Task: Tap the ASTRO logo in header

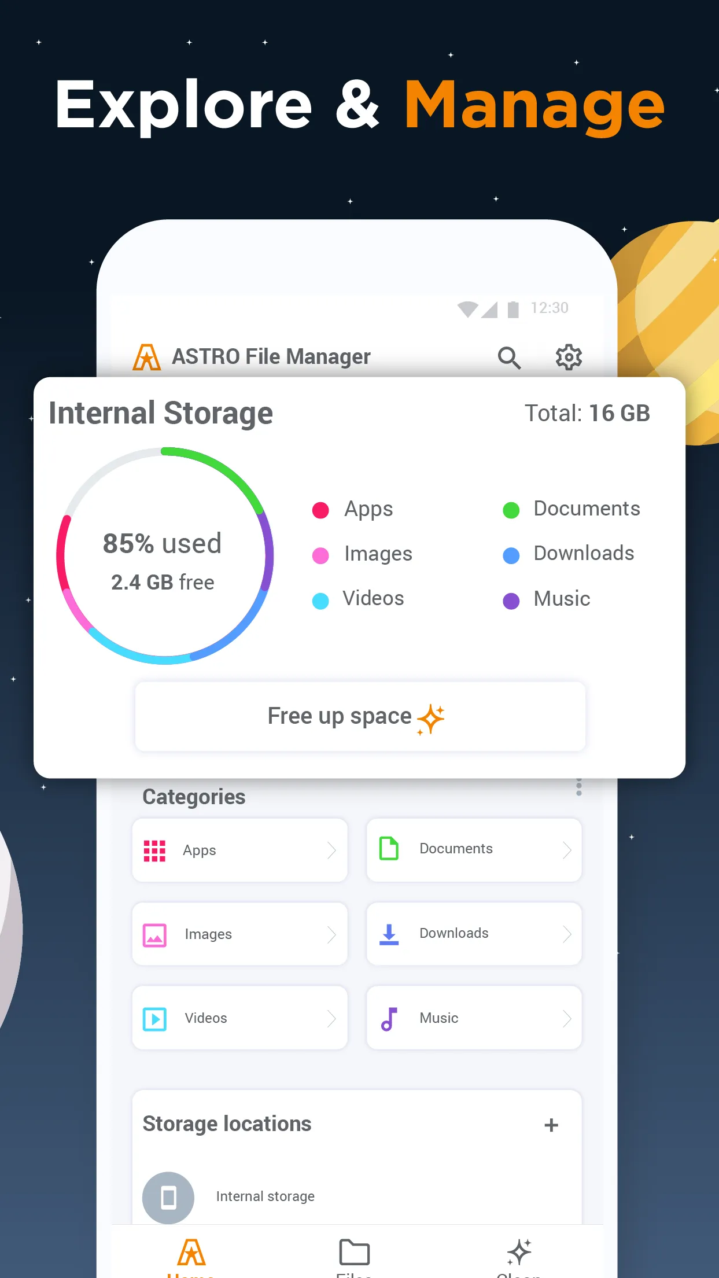Action: click(147, 357)
